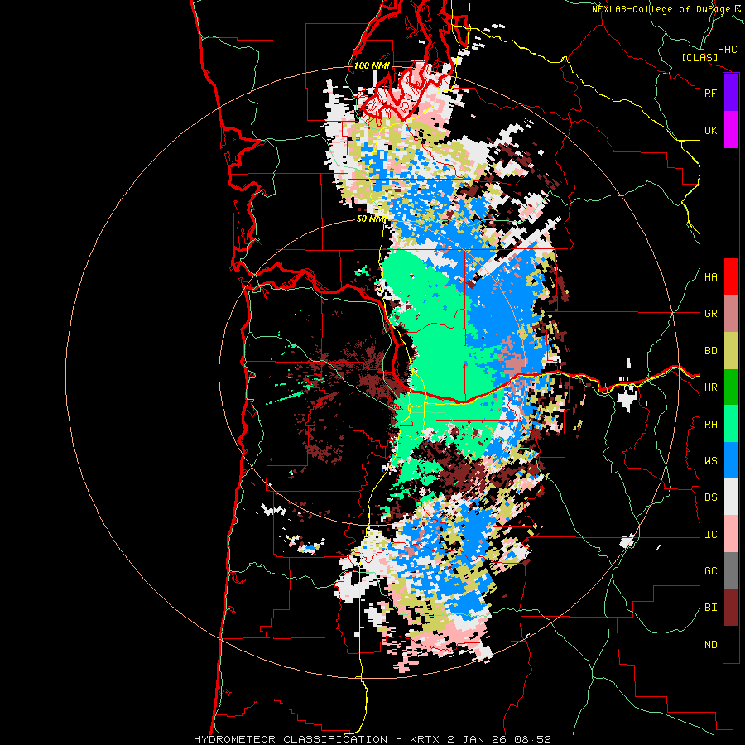
Task: Click the BD legend label
Action: [x=711, y=351]
